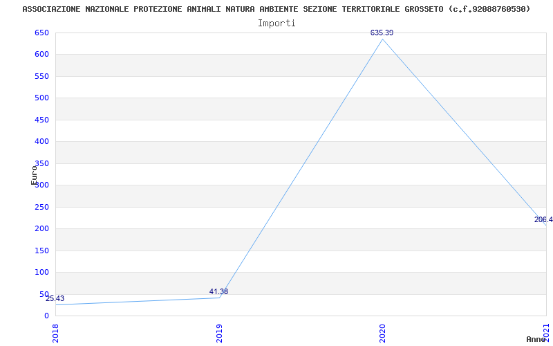Click the 200 y-axis tick label
This screenshot has width=553, height=346.
coord(41,229)
